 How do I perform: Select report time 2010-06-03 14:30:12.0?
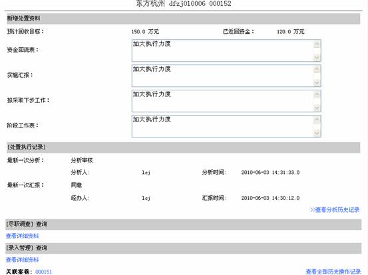(270, 198)
